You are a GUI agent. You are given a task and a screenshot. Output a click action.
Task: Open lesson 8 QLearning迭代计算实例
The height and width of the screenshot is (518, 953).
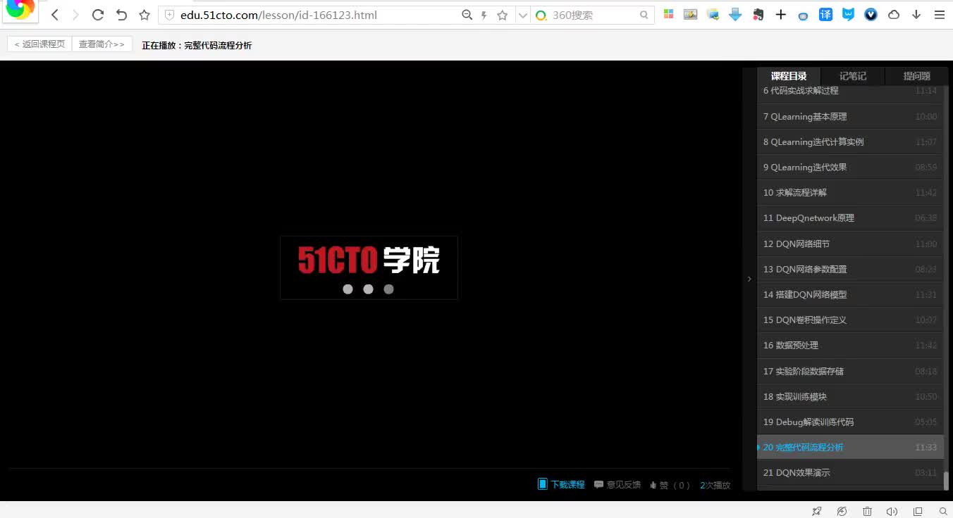pos(850,141)
